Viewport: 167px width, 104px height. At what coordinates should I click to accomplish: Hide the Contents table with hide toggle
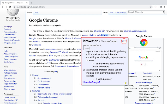pos(56,71)
